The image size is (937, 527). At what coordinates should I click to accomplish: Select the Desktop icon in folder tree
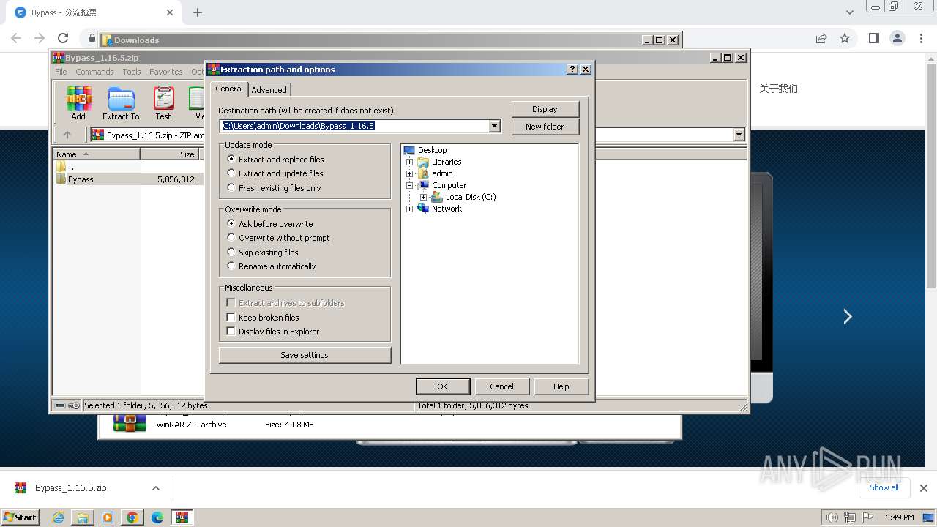pos(410,150)
